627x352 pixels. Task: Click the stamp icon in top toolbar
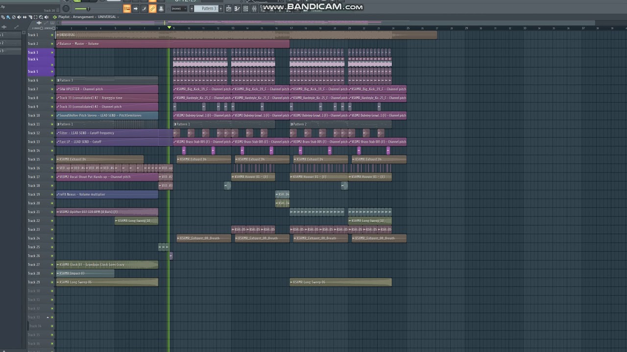161,8
